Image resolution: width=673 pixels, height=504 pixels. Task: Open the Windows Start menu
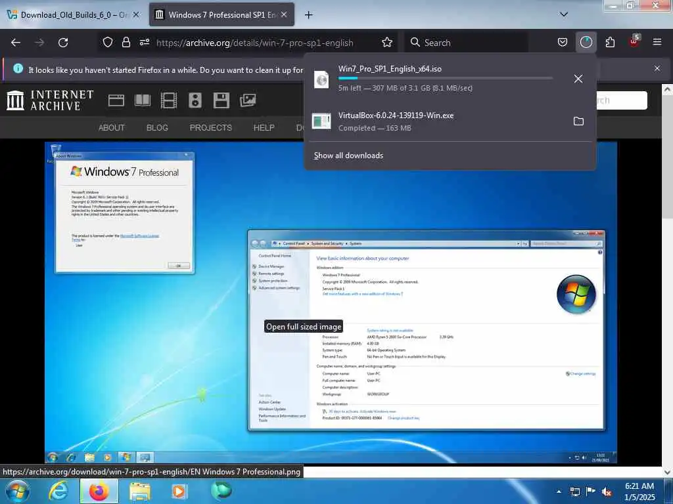(18, 491)
